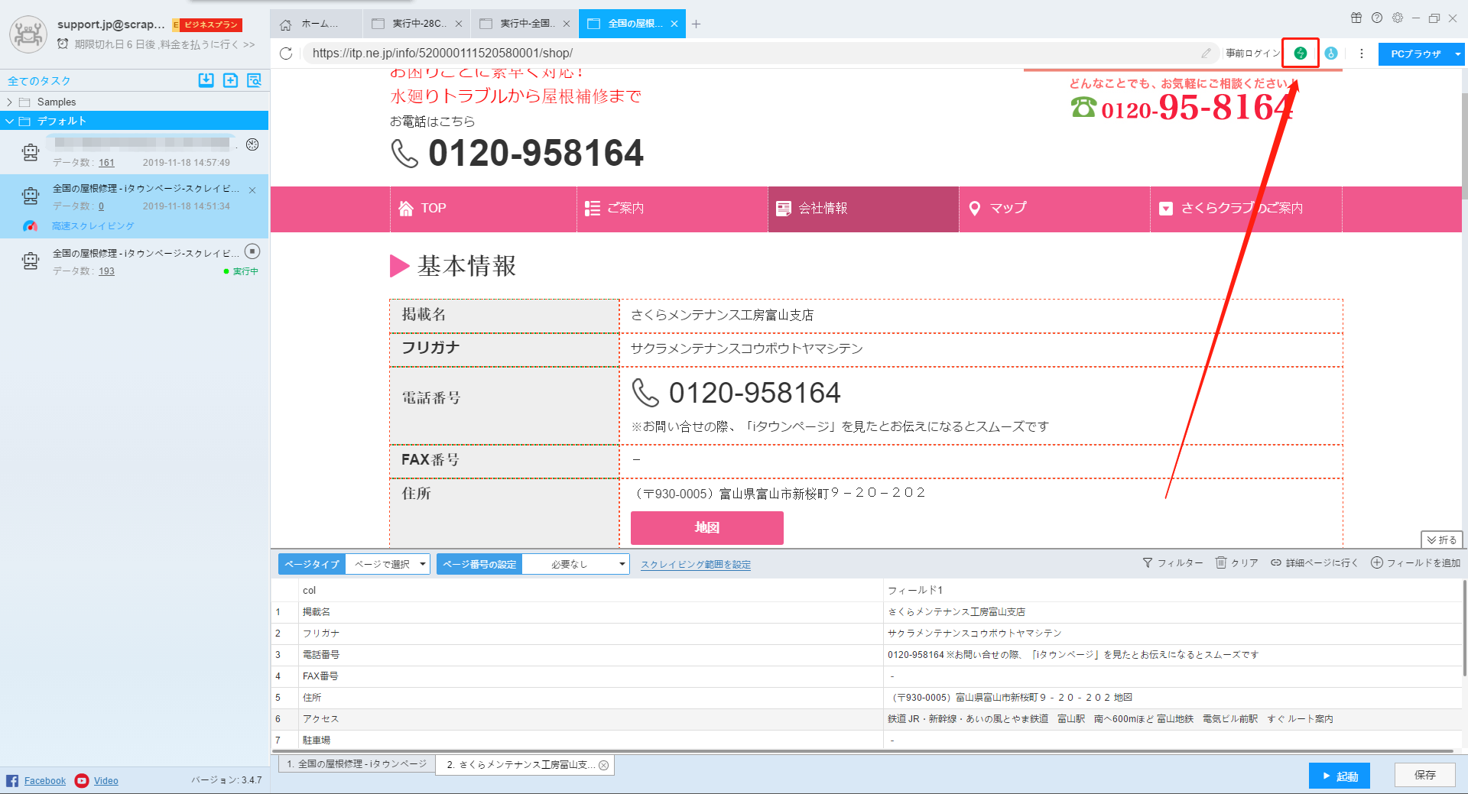1468x794 pixels.
Task: Open the task search icon in the sidebar
Action: [254, 80]
